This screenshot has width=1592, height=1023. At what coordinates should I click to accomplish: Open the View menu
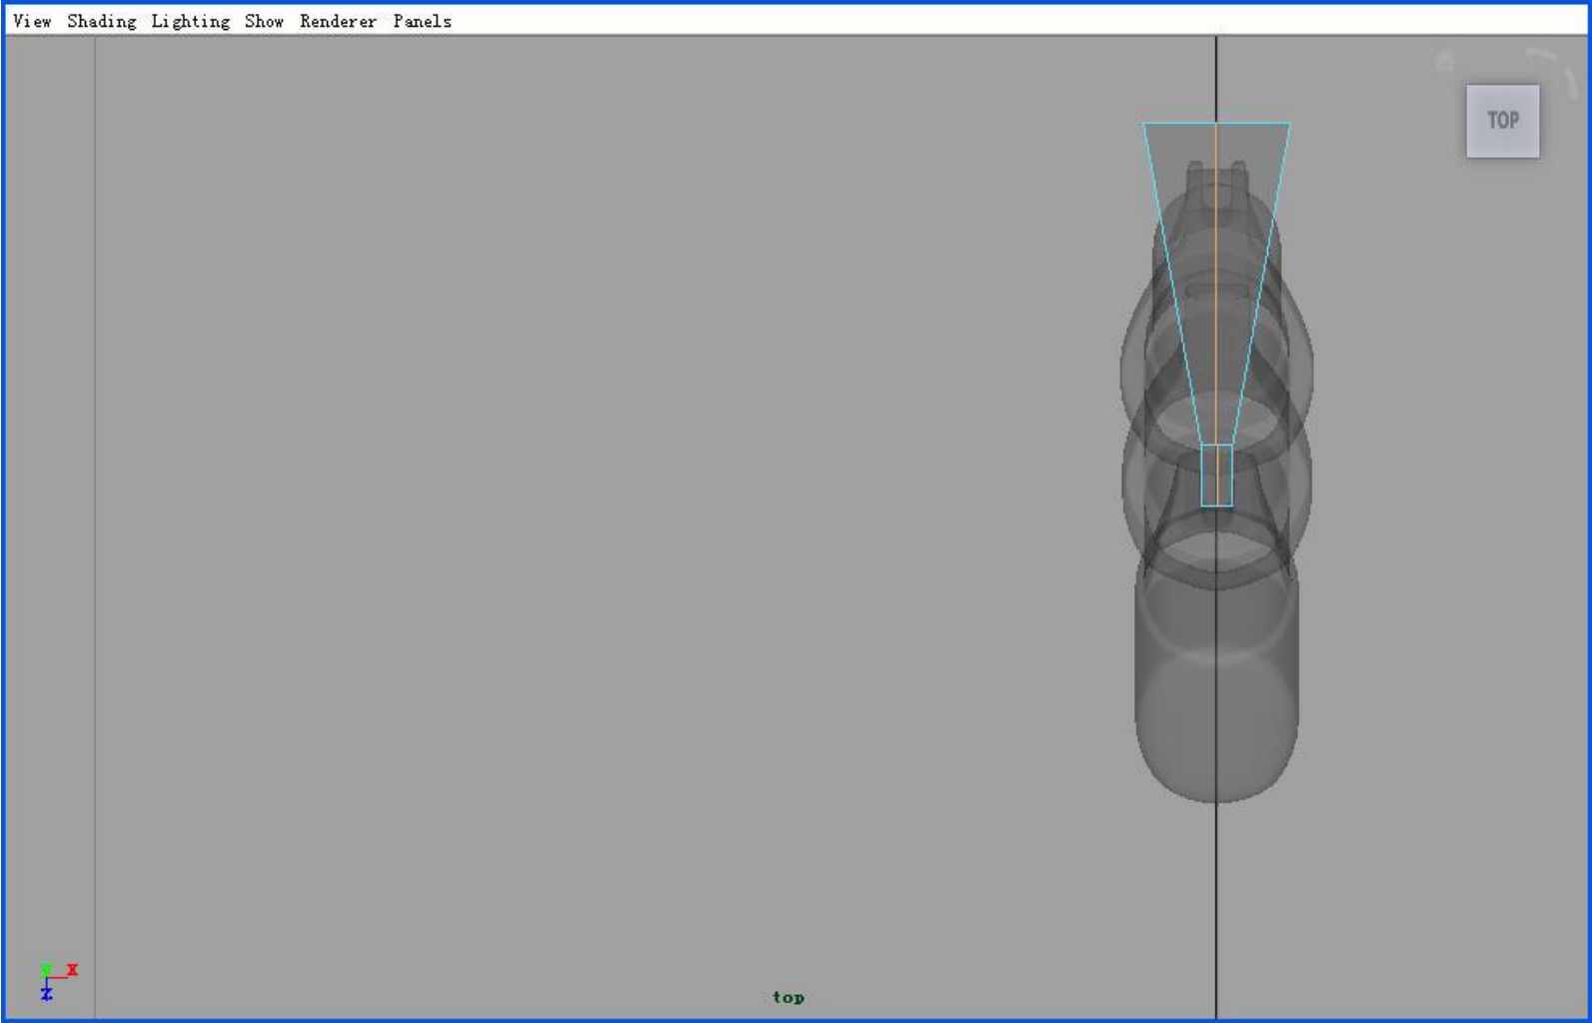(x=32, y=21)
